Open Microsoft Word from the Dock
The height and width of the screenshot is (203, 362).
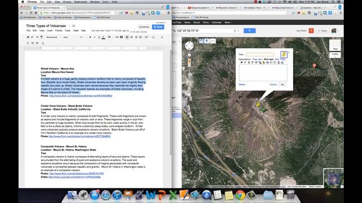pos(150,195)
